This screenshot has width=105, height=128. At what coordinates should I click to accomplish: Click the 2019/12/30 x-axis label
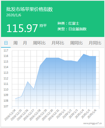(x=47, y=115)
